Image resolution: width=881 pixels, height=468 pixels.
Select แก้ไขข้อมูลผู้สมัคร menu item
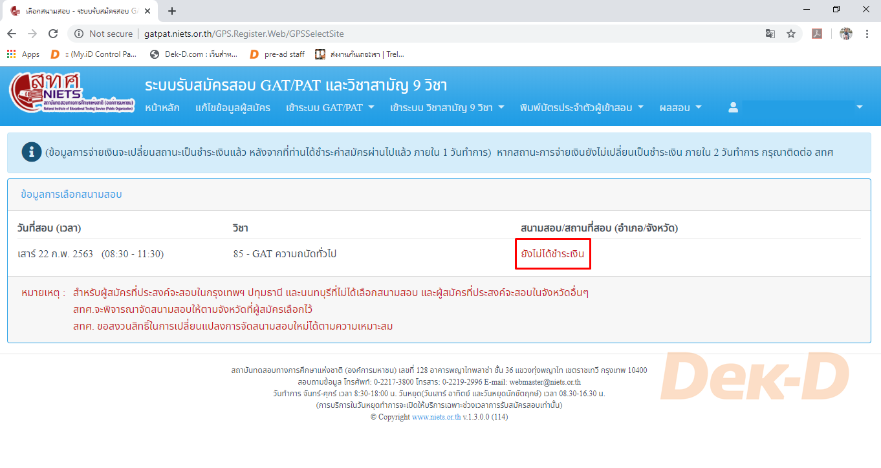tap(233, 108)
